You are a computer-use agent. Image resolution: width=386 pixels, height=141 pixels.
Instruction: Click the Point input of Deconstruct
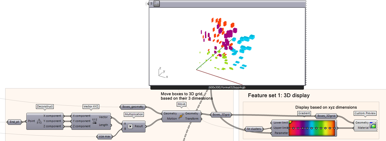(32, 121)
